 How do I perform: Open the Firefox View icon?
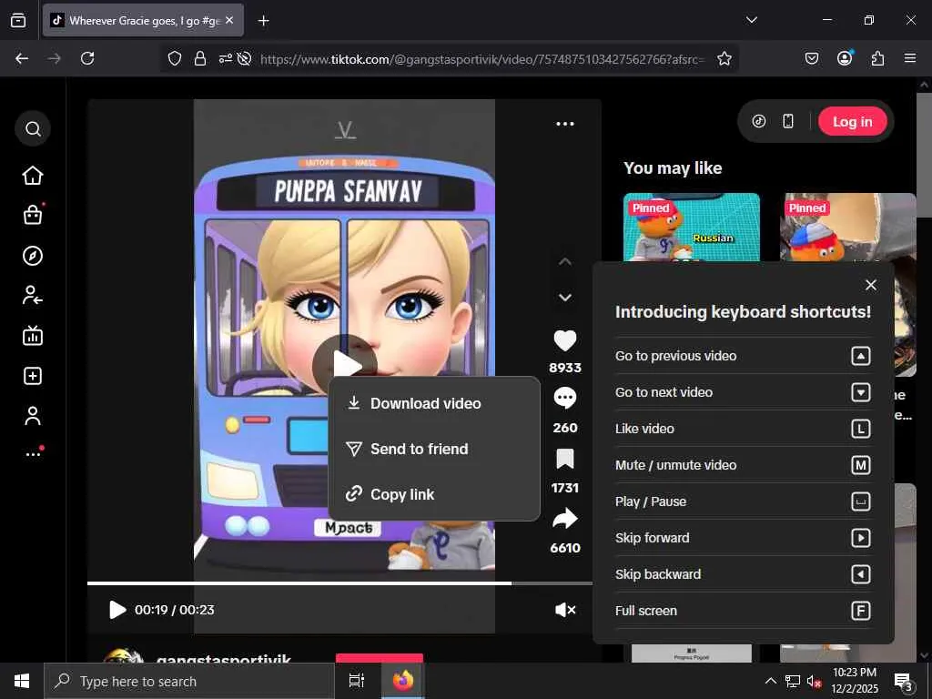[x=18, y=20]
